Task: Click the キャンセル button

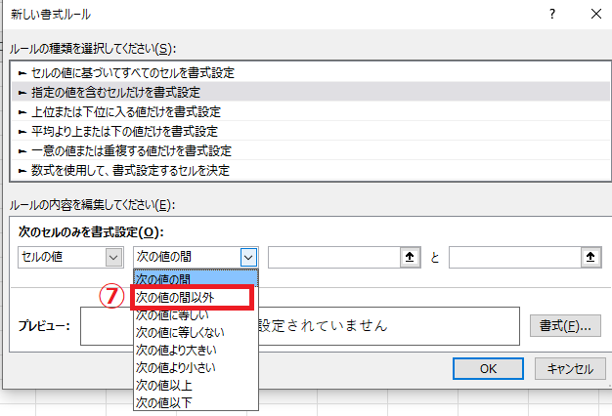Action: click(570, 368)
